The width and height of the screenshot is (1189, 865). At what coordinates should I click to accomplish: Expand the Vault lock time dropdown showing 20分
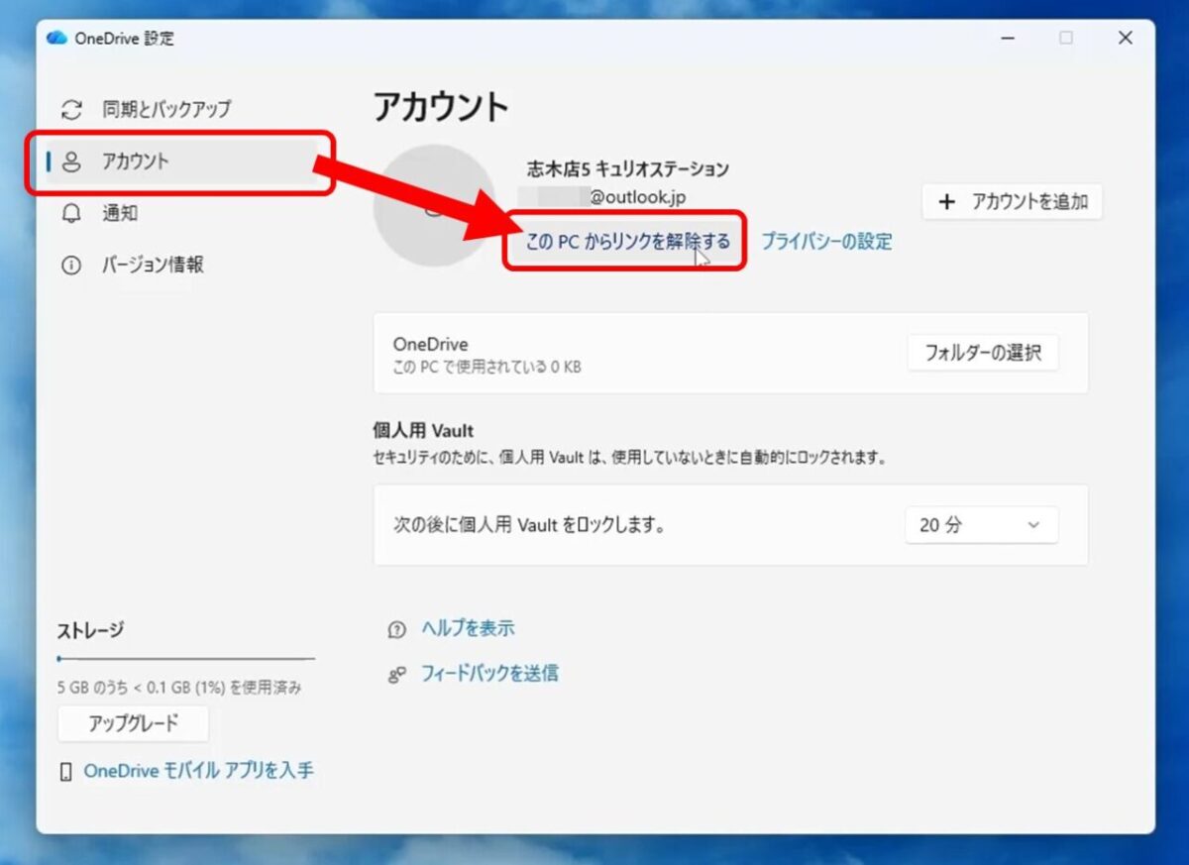pyautogui.click(x=979, y=525)
